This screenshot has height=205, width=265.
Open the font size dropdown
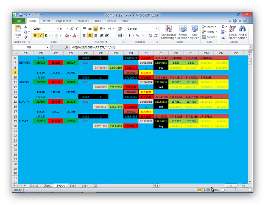click(67, 28)
